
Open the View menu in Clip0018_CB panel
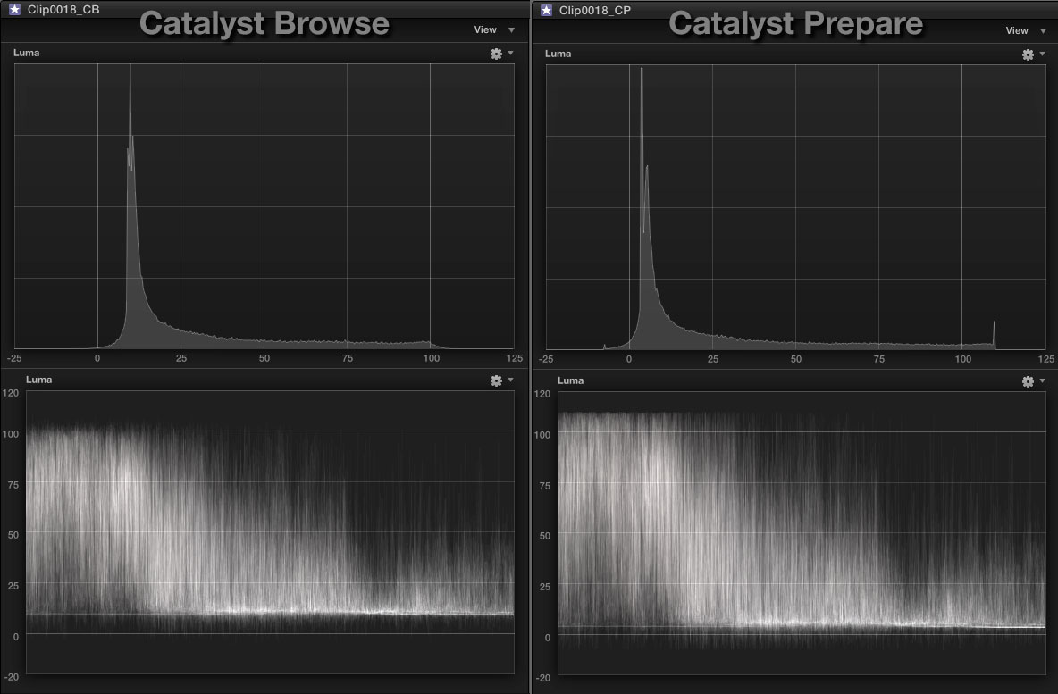click(x=494, y=29)
